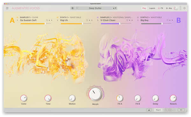Select next wavetable for Synth 2
The image size is (191, 117).
tap(172, 20)
